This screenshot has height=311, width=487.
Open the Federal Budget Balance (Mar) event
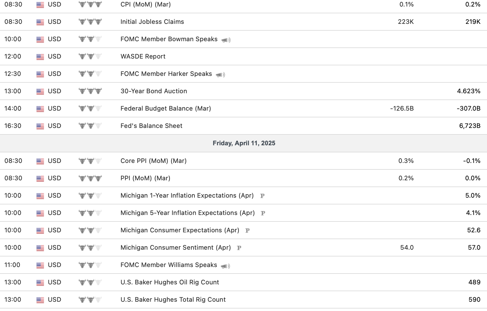click(166, 108)
